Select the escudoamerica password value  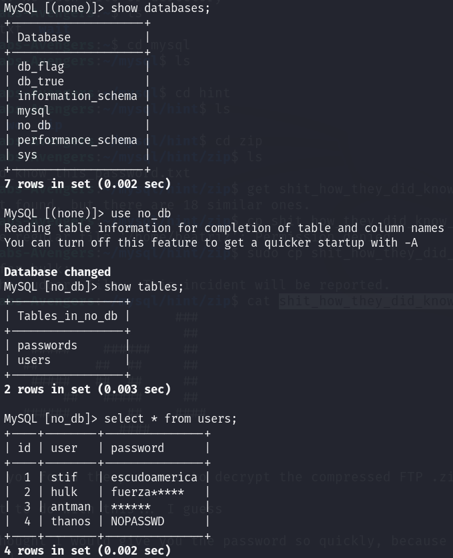click(154, 477)
